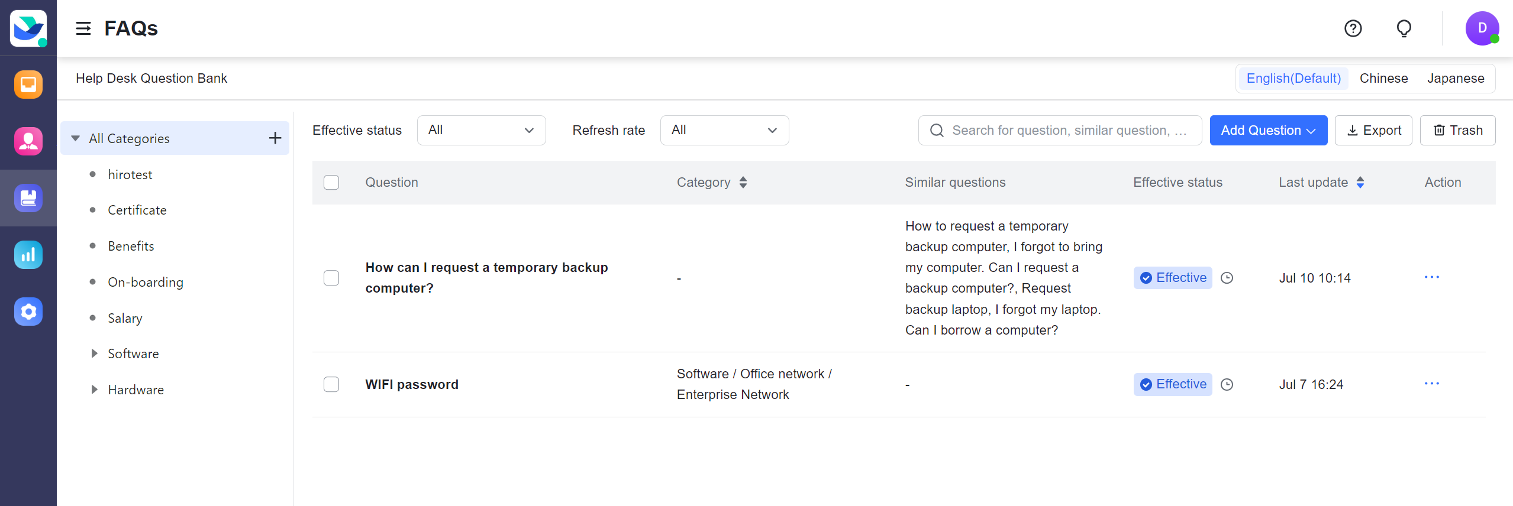The width and height of the screenshot is (1513, 506).
Task: Check the WIFI password row checkbox
Action: (x=331, y=385)
